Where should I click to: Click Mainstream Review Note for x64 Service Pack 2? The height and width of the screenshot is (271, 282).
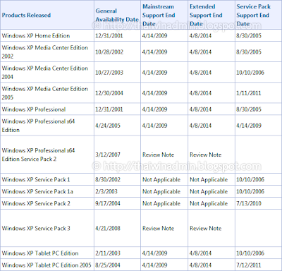[x=158, y=155]
